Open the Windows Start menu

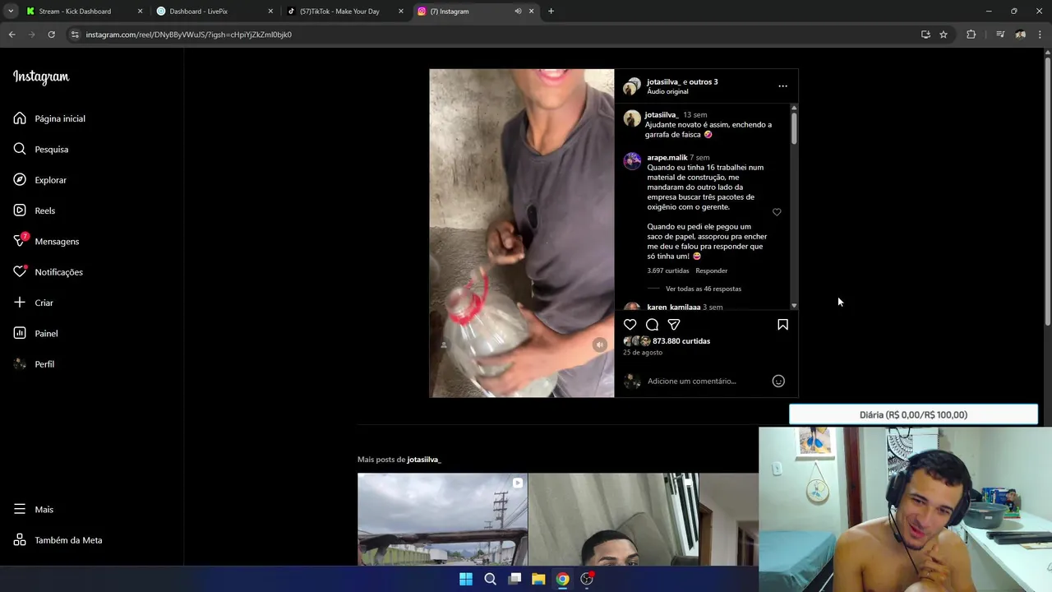tap(466, 579)
